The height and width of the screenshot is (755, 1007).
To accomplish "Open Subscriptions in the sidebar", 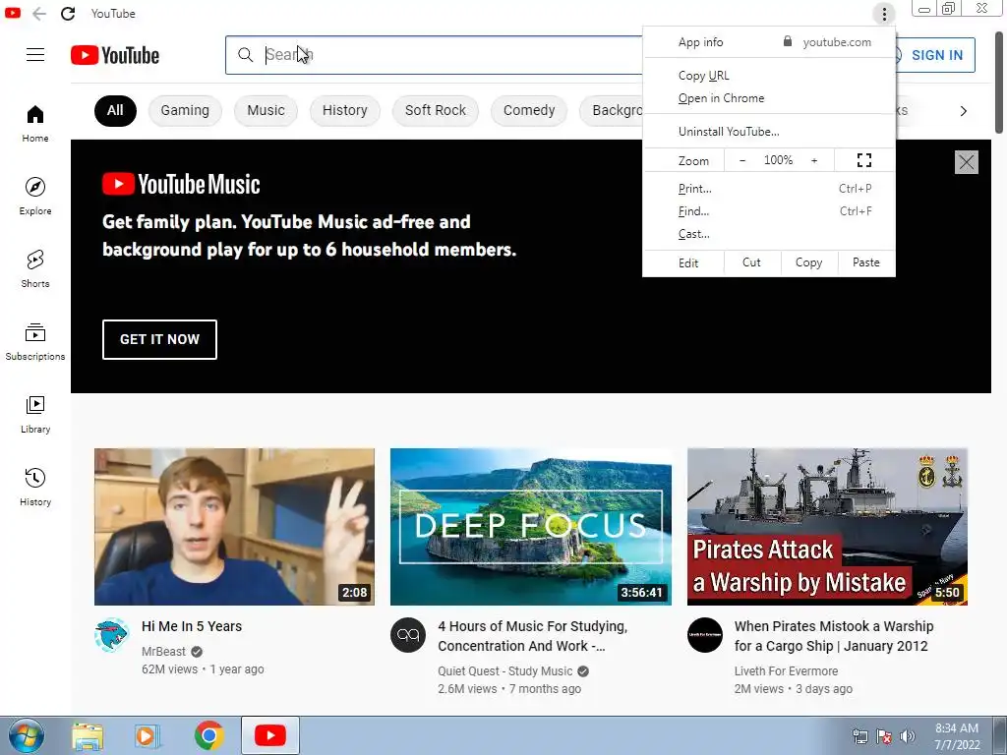I will pyautogui.click(x=35, y=341).
